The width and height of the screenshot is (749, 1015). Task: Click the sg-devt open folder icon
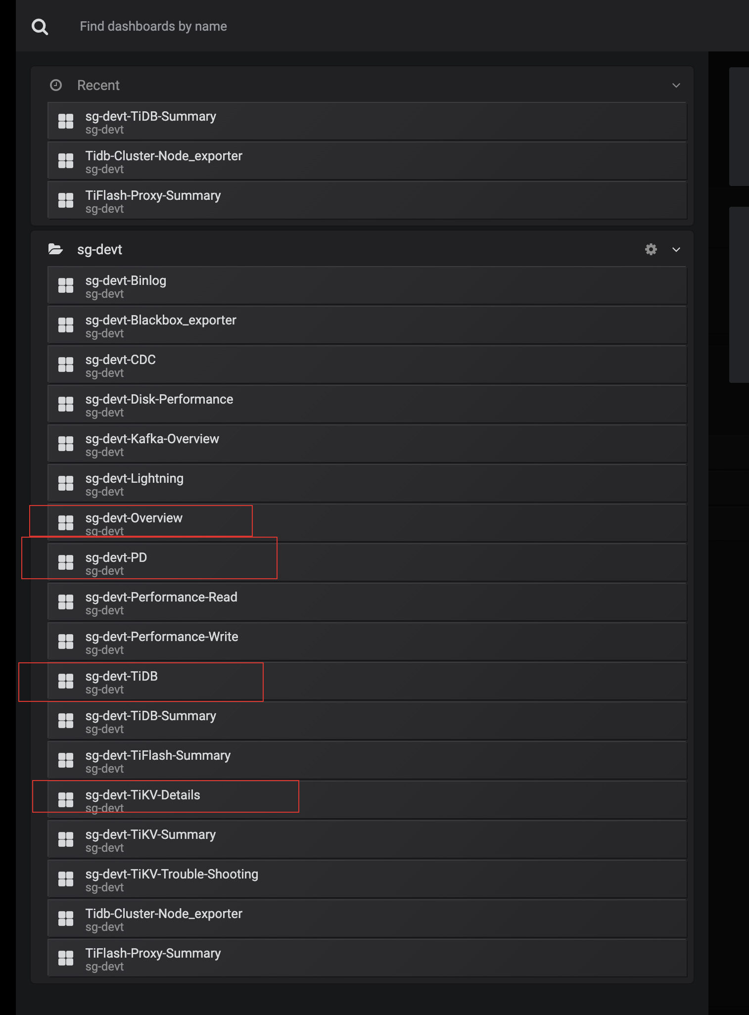(55, 249)
